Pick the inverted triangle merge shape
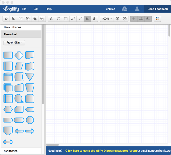Viewport: 171px width, 155px height. pyautogui.click(x=30, y=77)
